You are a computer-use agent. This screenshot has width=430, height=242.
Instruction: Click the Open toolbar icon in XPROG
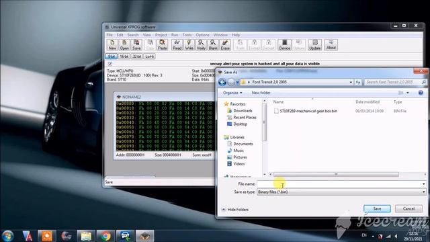tap(124, 45)
